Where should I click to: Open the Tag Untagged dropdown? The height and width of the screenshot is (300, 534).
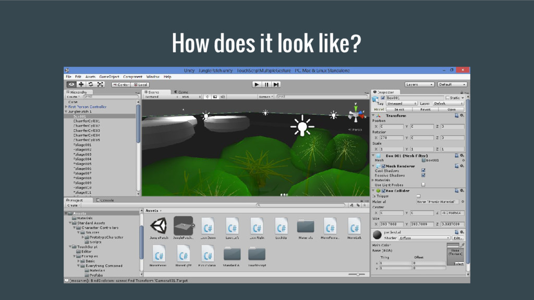(402, 104)
